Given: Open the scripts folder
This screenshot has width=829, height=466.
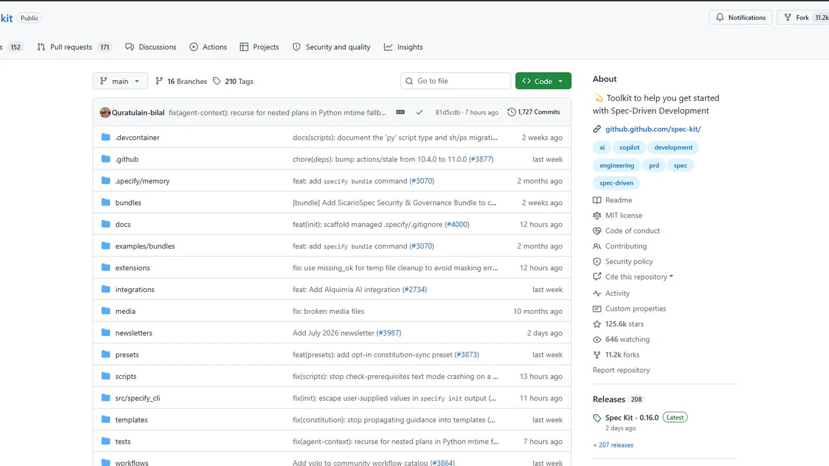Looking at the screenshot, I should [x=126, y=377].
